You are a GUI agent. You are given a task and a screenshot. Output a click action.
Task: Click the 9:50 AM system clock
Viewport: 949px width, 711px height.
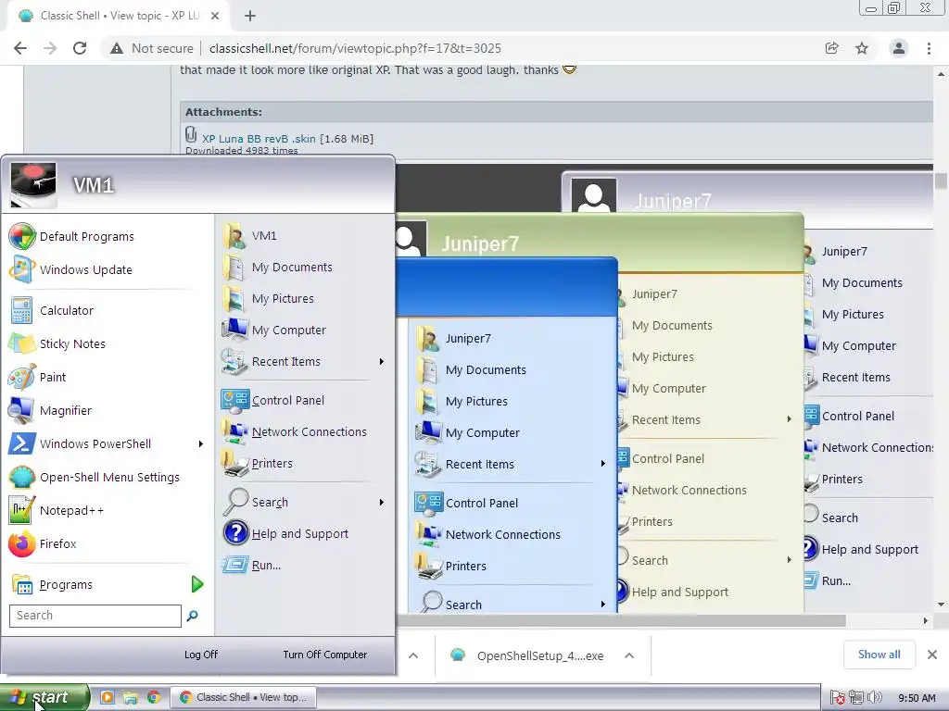[x=917, y=698]
